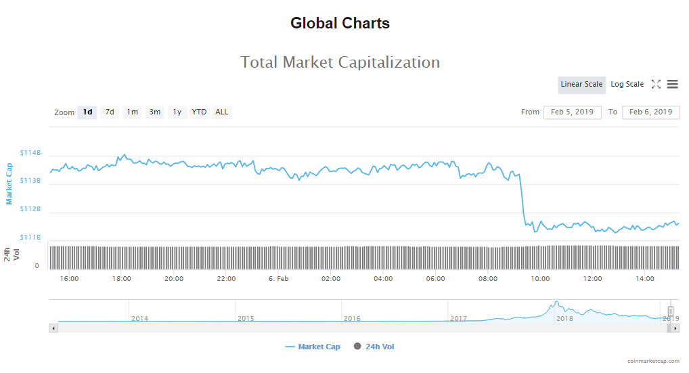
Task: Open the chart hamburger menu
Action: [672, 85]
